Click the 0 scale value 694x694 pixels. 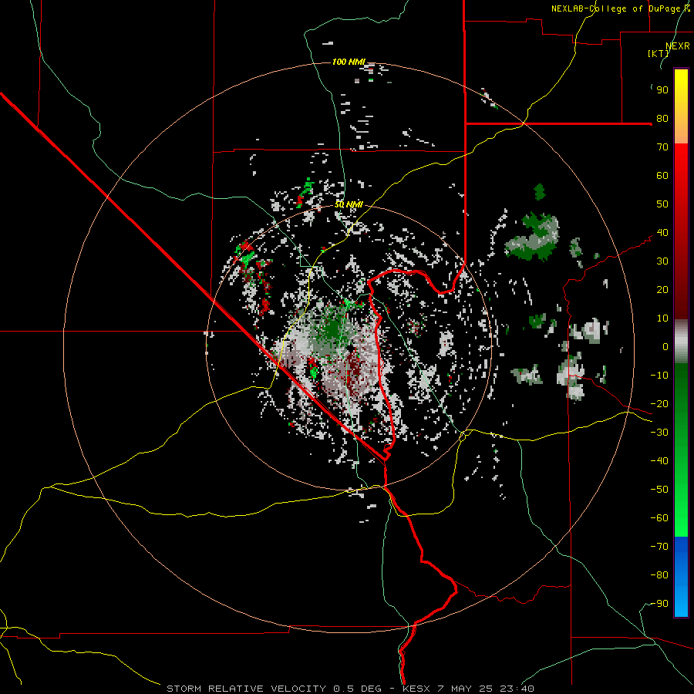click(x=665, y=346)
